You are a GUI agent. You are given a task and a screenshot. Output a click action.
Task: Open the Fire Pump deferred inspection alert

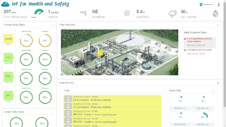pos(200,42)
